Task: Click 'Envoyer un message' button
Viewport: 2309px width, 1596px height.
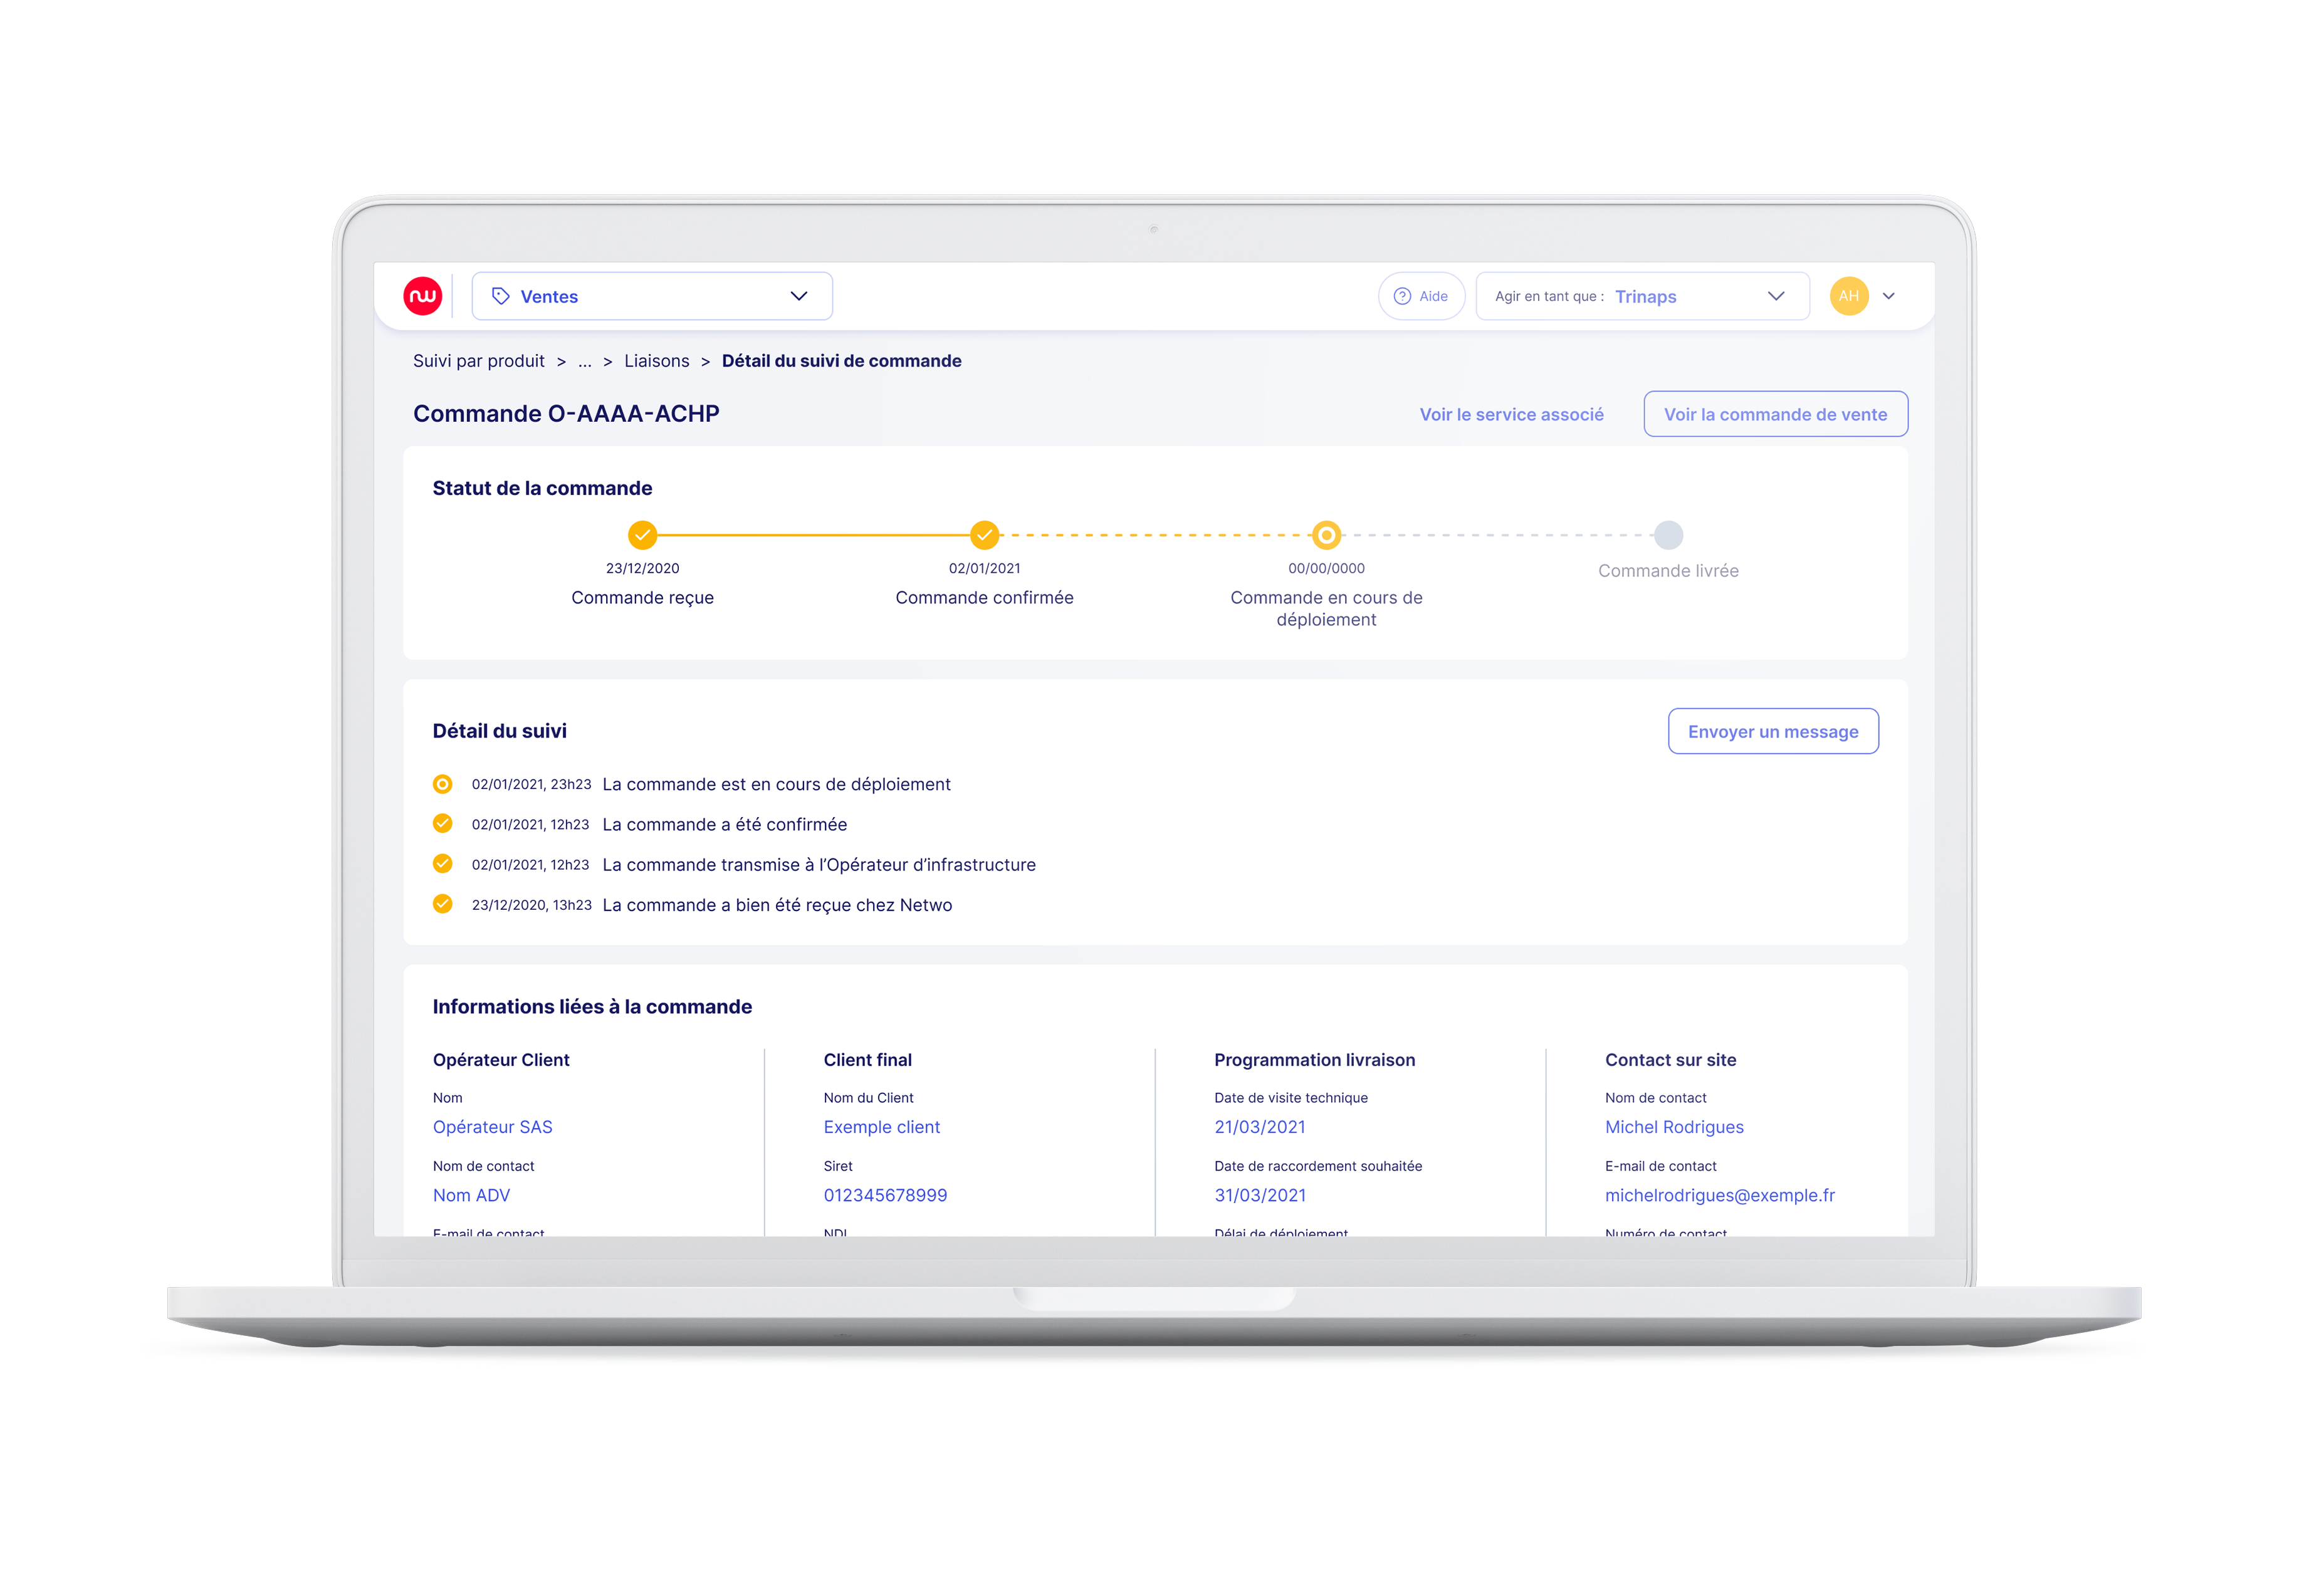Action: point(1772,731)
